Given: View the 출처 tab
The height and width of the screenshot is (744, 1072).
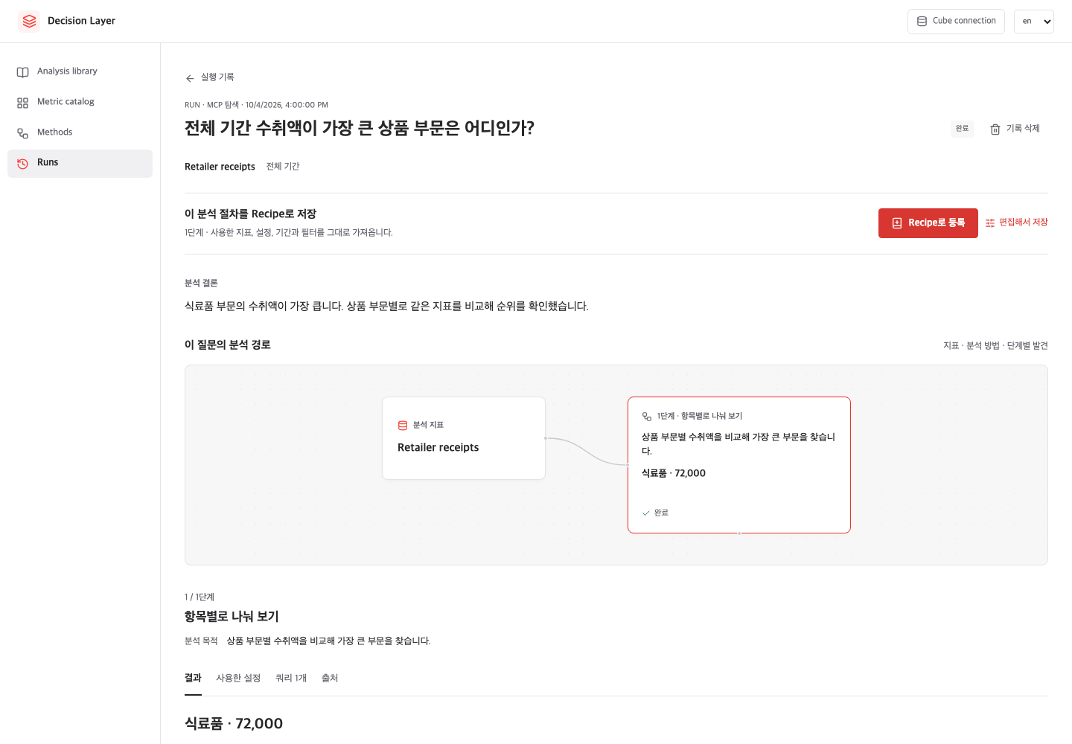Looking at the screenshot, I should point(330,679).
